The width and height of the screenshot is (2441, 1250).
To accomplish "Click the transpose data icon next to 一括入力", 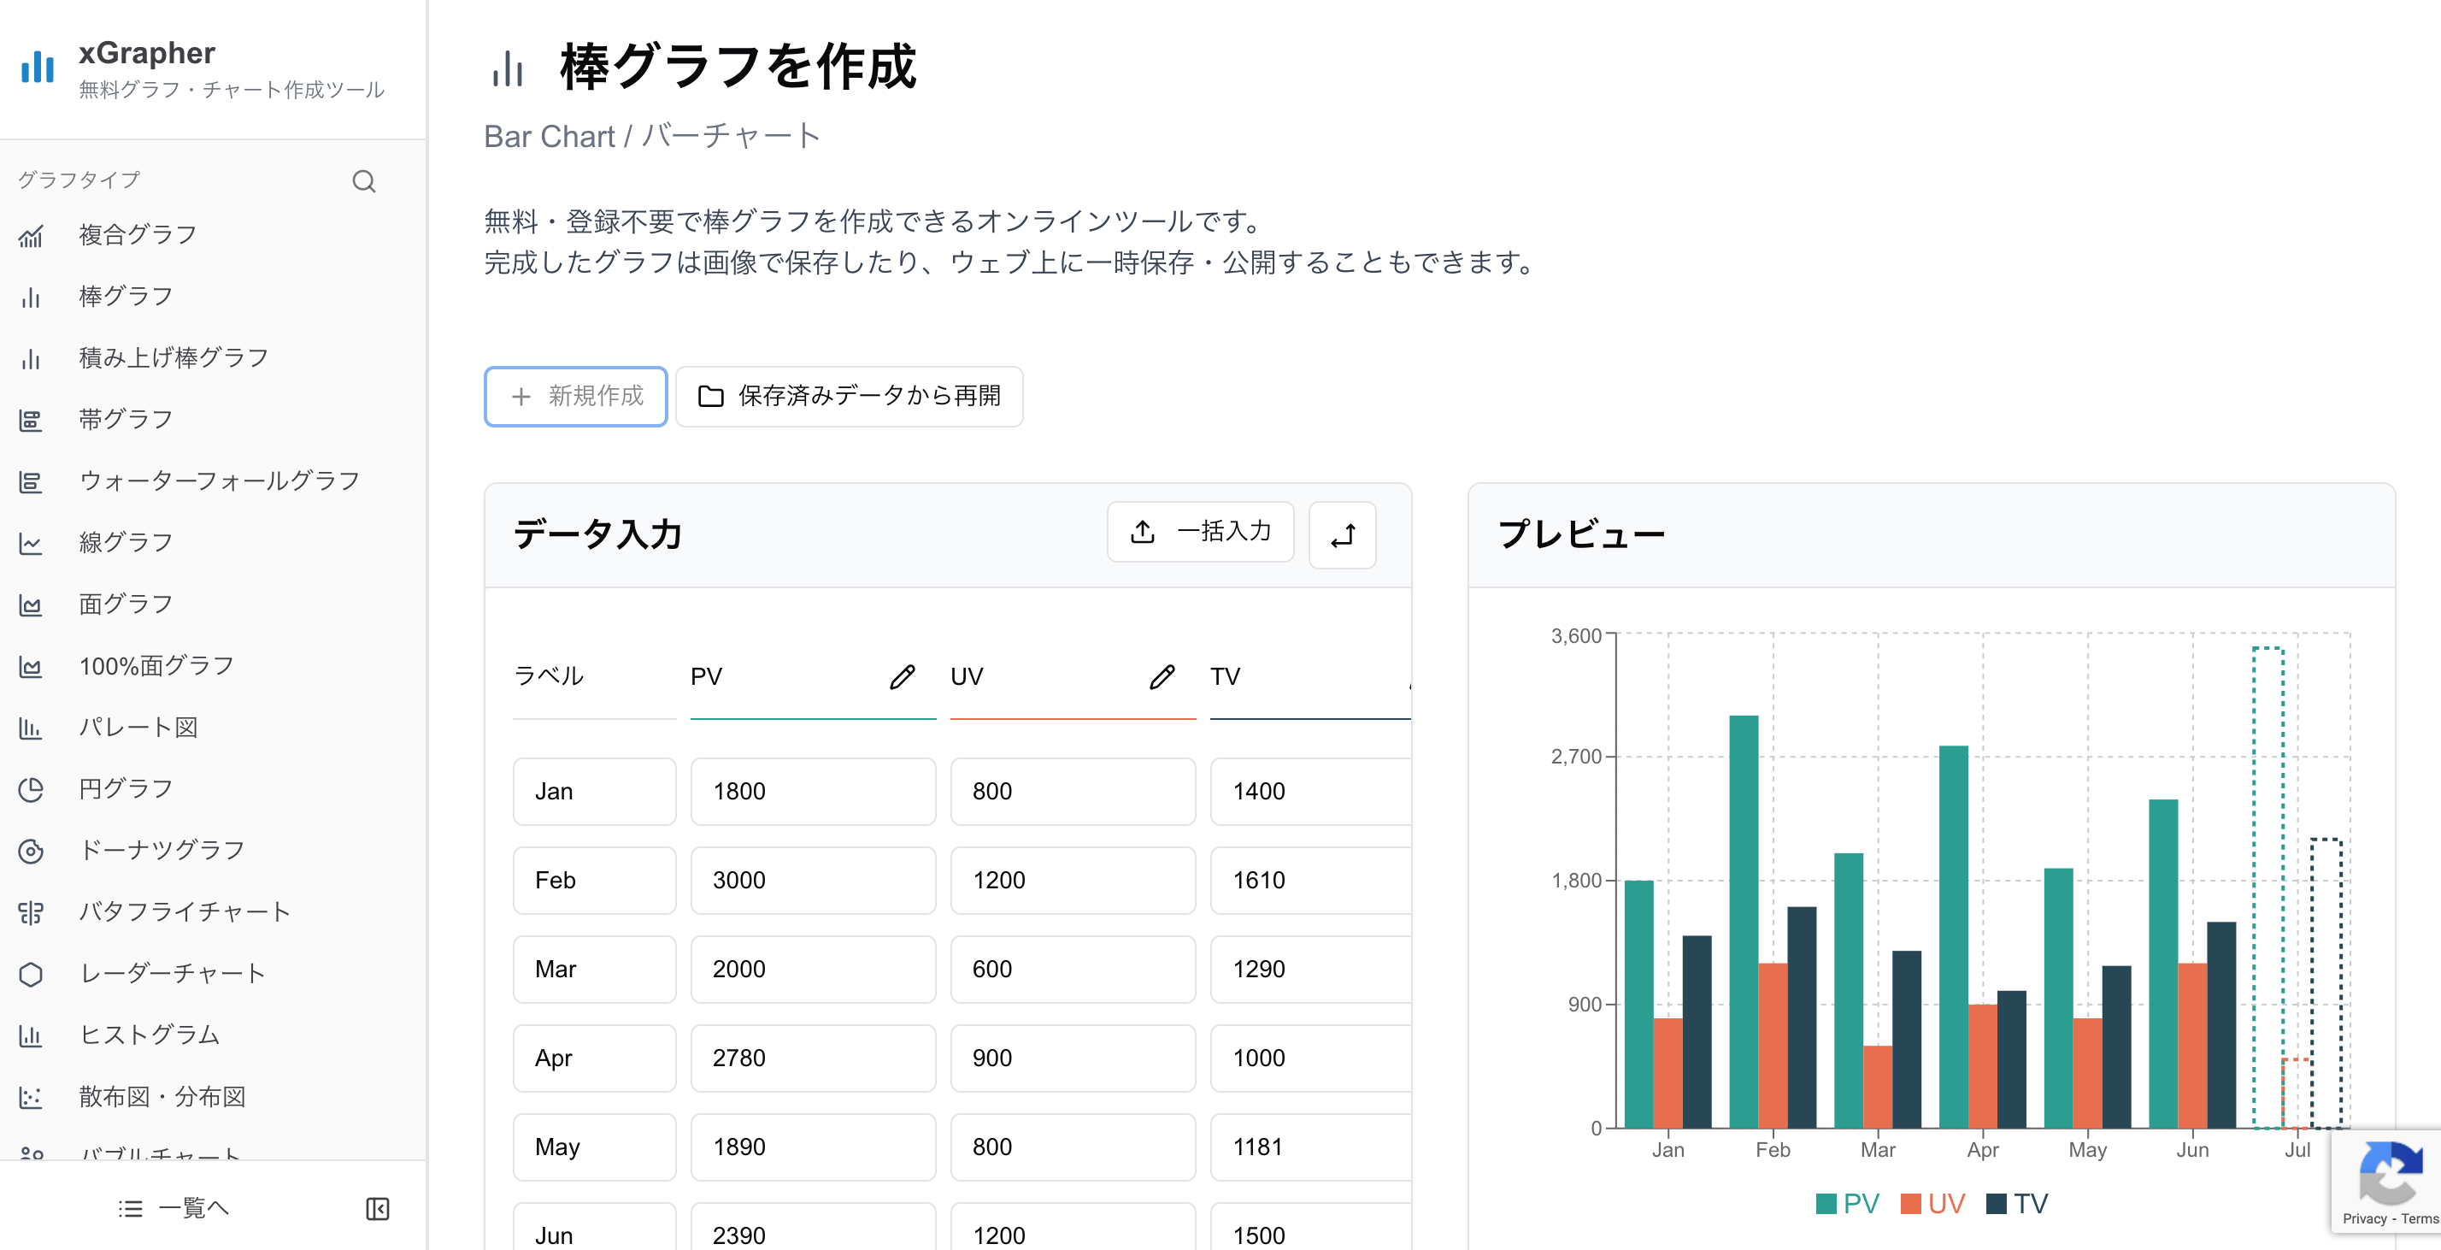I will click(1342, 535).
